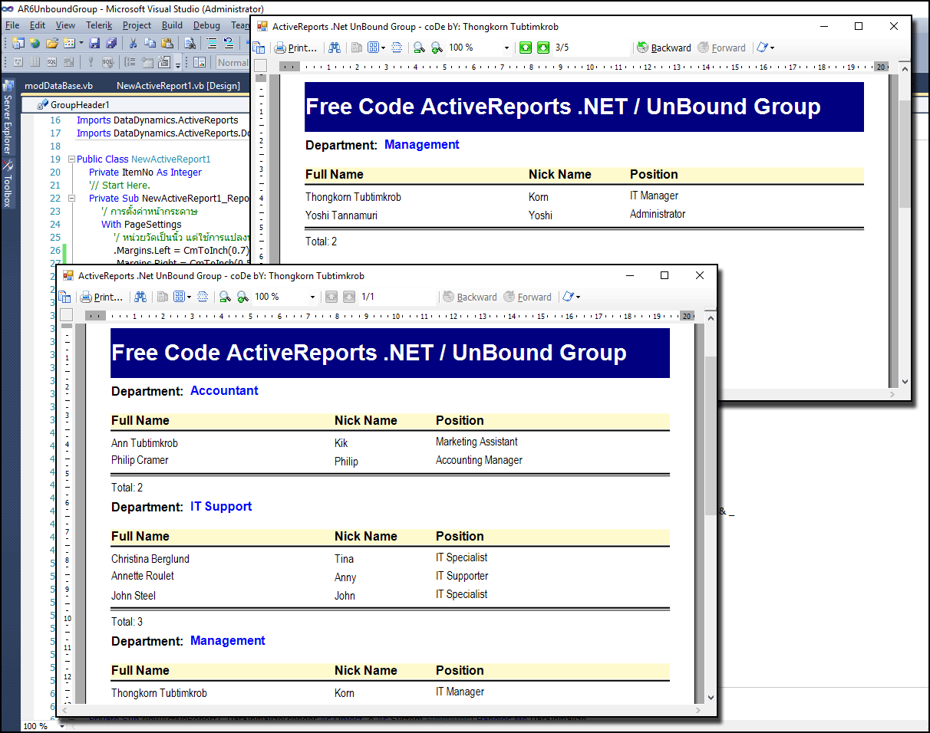Image resolution: width=930 pixels, height=733 pixels.
Task: Toggle table of contents icon in front report window
Action: tap(65, 297)
